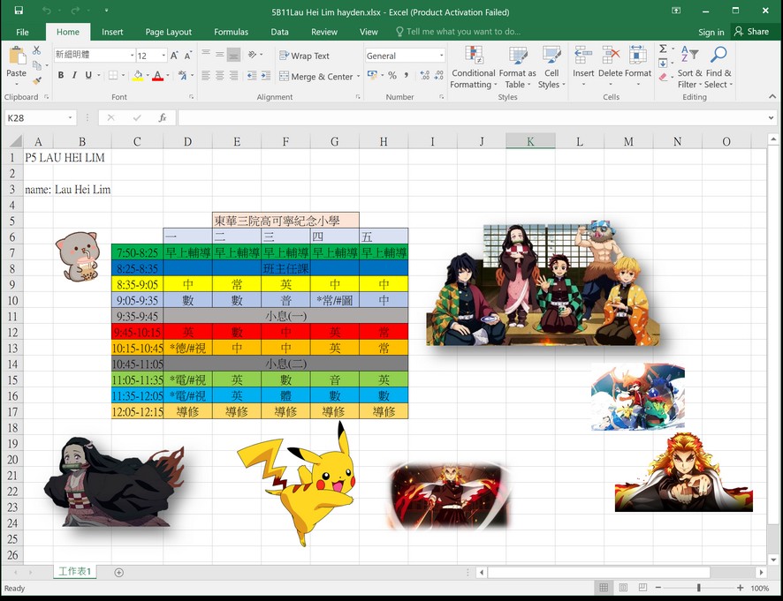
Task: Click the Save icon in title bar
Action: click(x=19, y=11)
